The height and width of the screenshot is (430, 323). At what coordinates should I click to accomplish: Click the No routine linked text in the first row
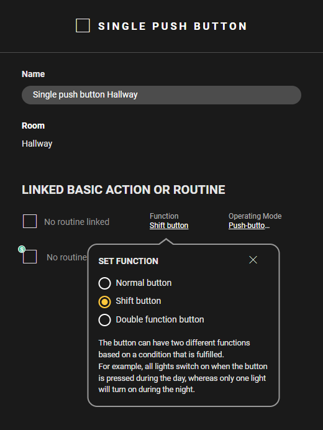pos(77,222)
